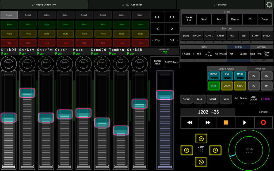Reset the SnrDry pan knob

pyautogui.click(x=27, y=62)
